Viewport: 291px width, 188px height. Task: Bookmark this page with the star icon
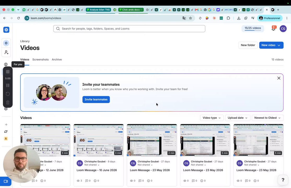click(x=190, y=18)
